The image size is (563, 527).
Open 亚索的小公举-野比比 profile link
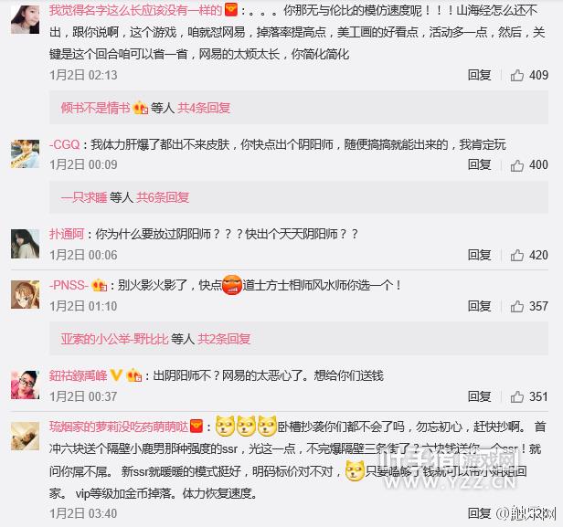tap(114, 338)
